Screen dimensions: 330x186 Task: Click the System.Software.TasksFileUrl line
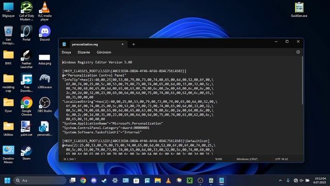pos(102,132)
